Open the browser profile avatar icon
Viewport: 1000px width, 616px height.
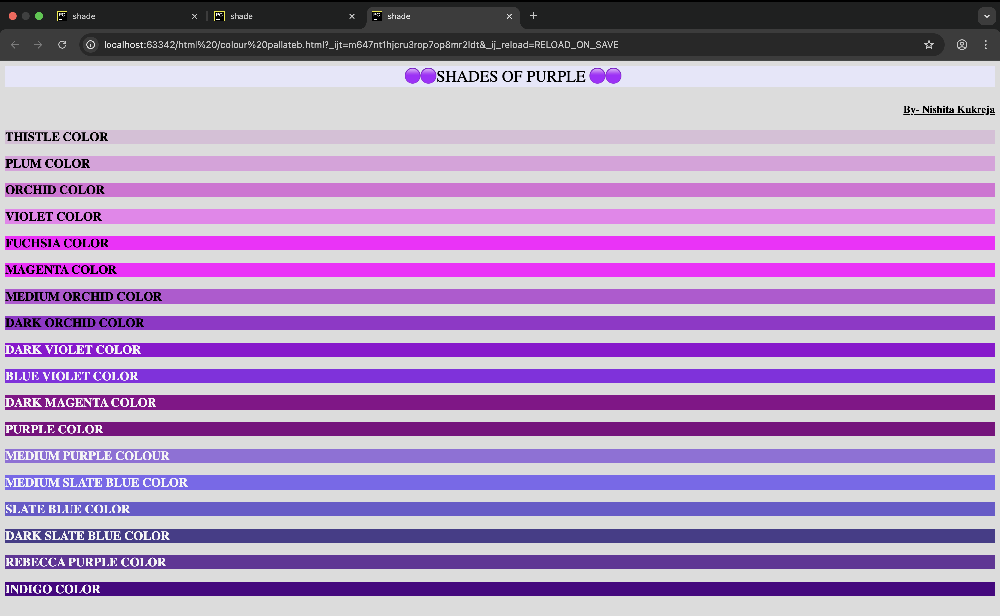961,45
